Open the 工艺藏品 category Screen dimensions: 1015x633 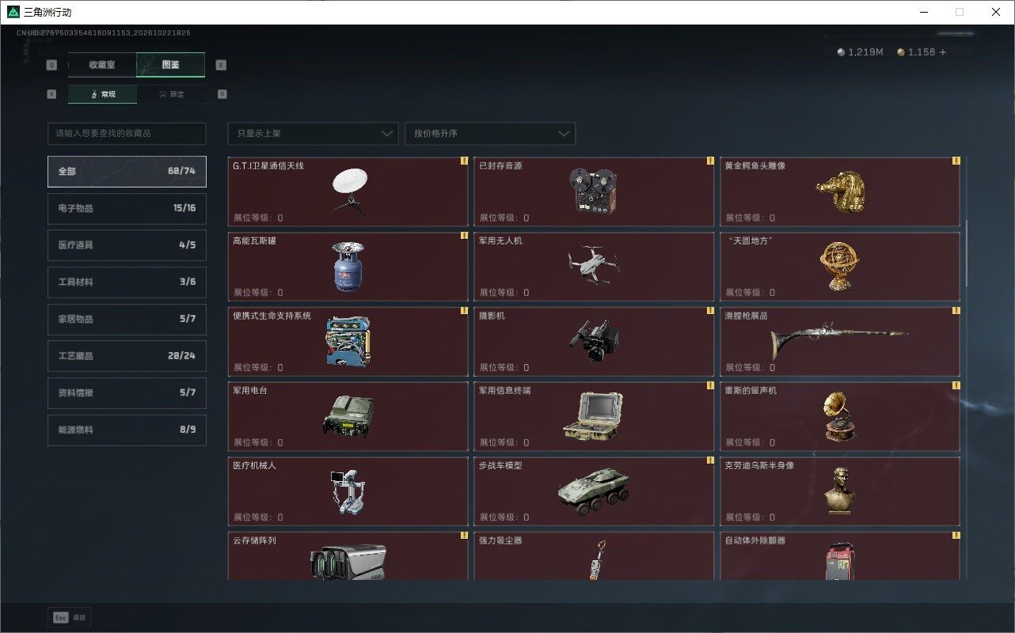coord(127,356)
